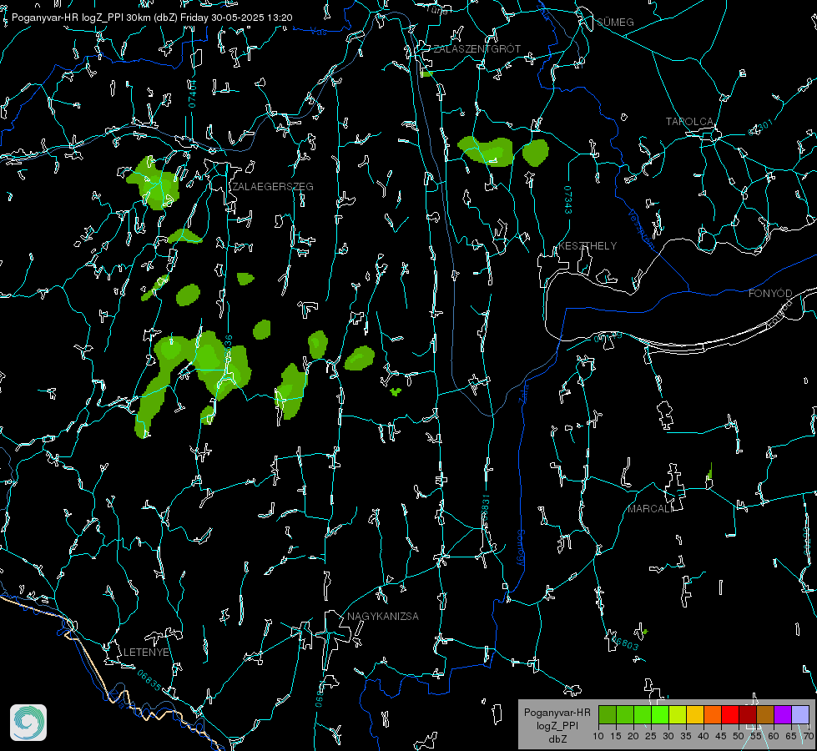The width and height of the screenshot is (817, 751).
Task: Click the NAGYKANIZSA city label
Action: click(x=383, y=617)
